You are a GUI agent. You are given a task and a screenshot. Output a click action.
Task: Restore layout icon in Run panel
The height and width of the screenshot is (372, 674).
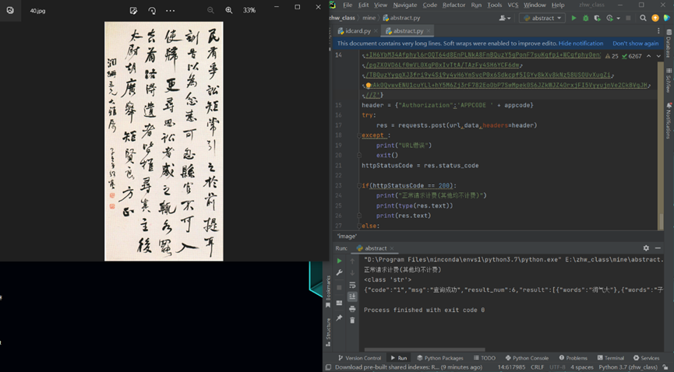[339, 303]
